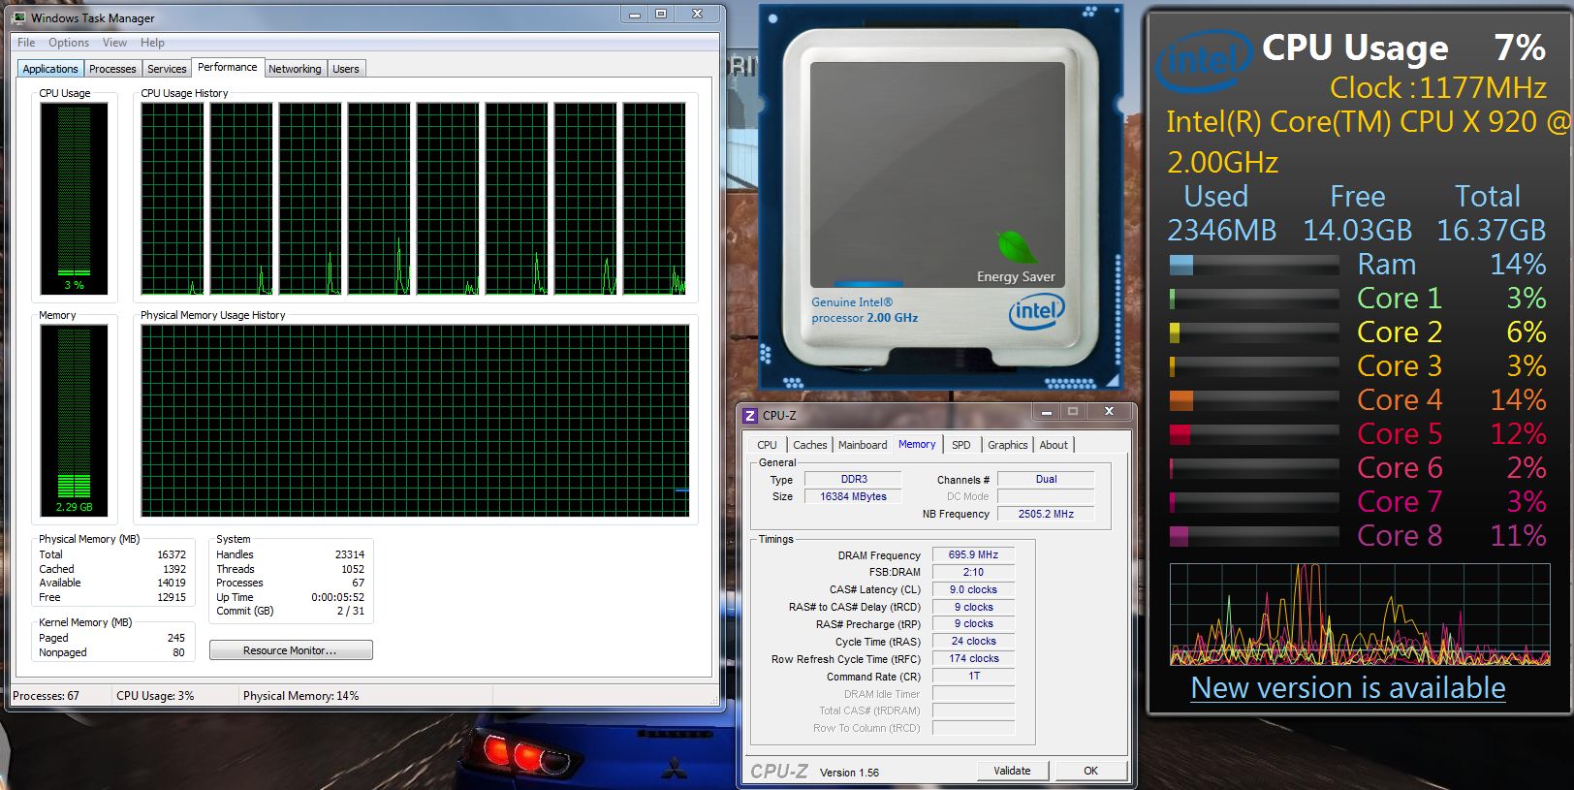This screenshot has width=1574, height=790.
Task: Click the Intel logo in CPU Usage gadget
Action: (1205, 60)
